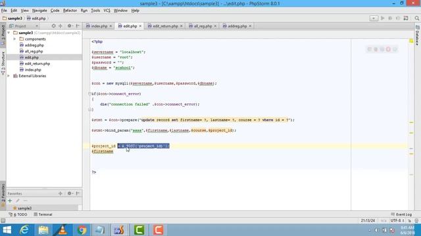
Task: Open the Database tool window
Action: pos(417,35)
